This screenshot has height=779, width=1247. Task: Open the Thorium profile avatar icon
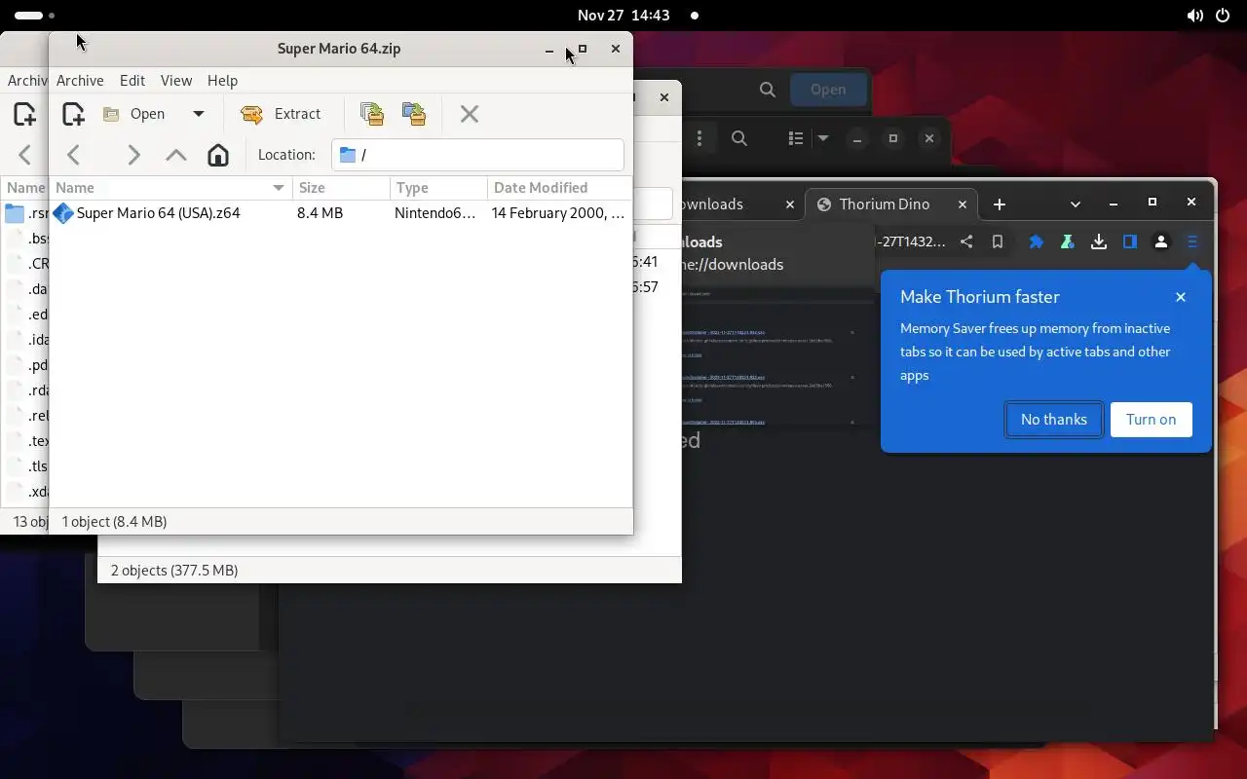[1161, 242]
